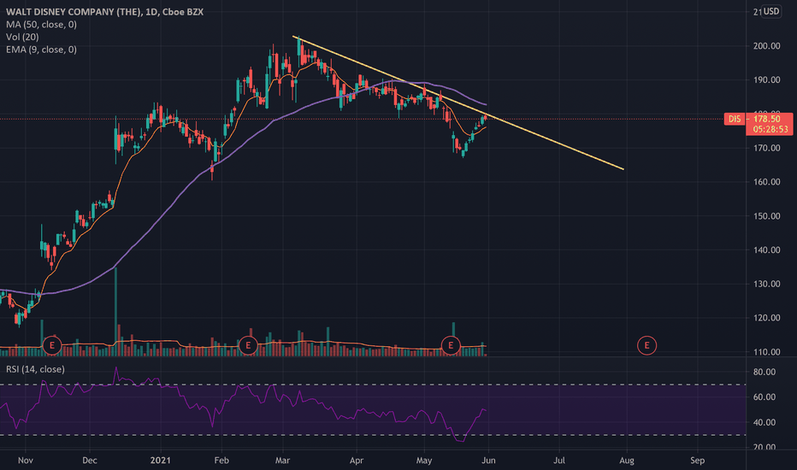Screen dimensions: 797x470
Task: Click the 160.00 price axis label
Action: click(x=766, y=182)
